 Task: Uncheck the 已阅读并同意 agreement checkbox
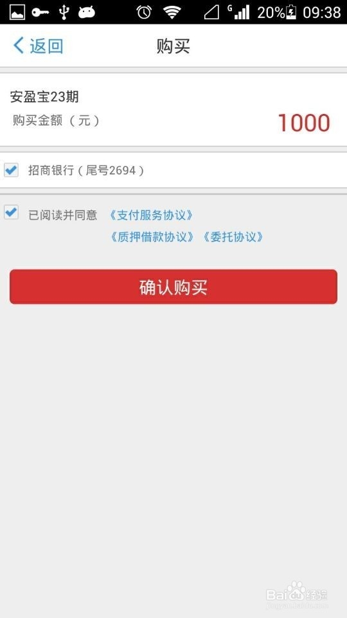pos(11,212)
